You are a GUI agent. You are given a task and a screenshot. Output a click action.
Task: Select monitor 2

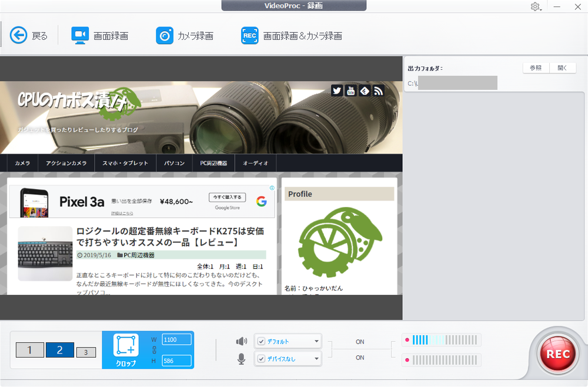(59, 350)
